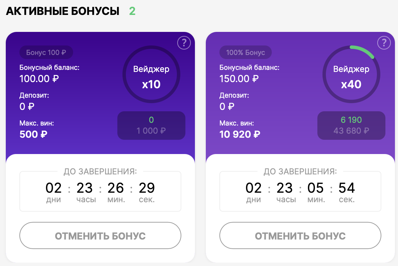Click the АКТИВНЫЕ БОНУСЫ heading
398x266 pixels.
click(x=63, y=11)
